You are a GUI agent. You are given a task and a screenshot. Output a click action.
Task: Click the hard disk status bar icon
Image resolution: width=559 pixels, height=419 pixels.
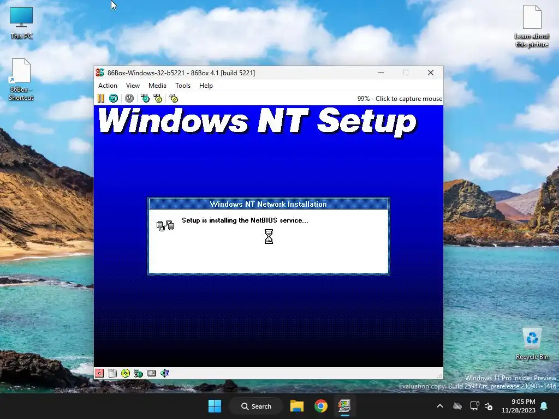[152, 373]
